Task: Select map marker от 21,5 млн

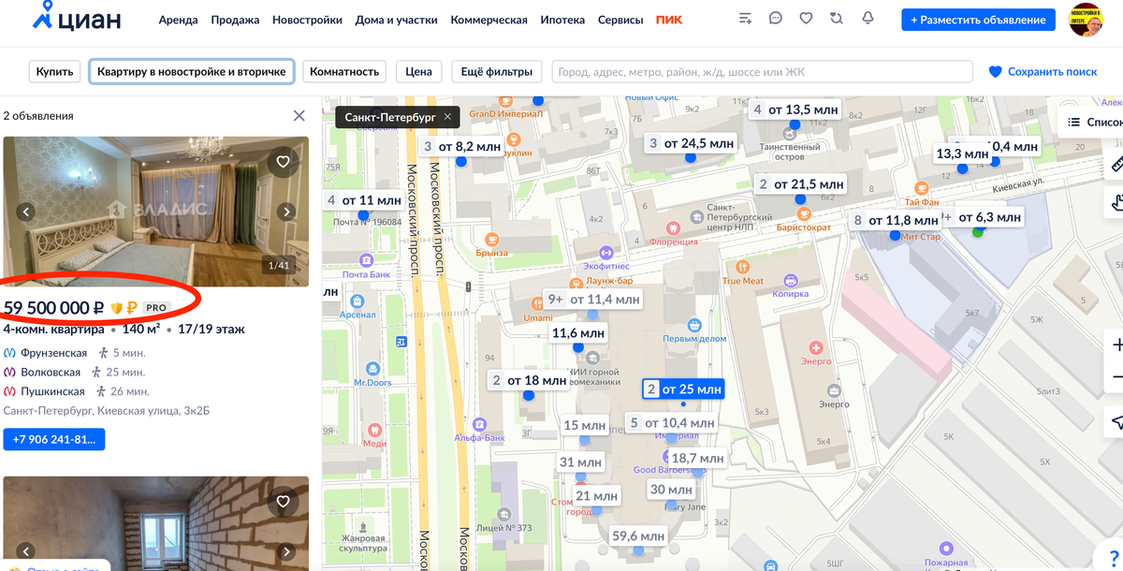Action: tap(800, 184)
